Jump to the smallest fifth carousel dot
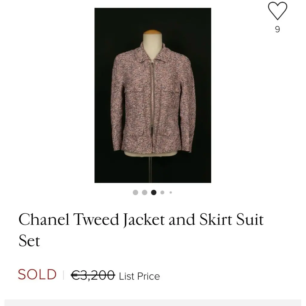This screenshot has width=306, height=306. 171,192
